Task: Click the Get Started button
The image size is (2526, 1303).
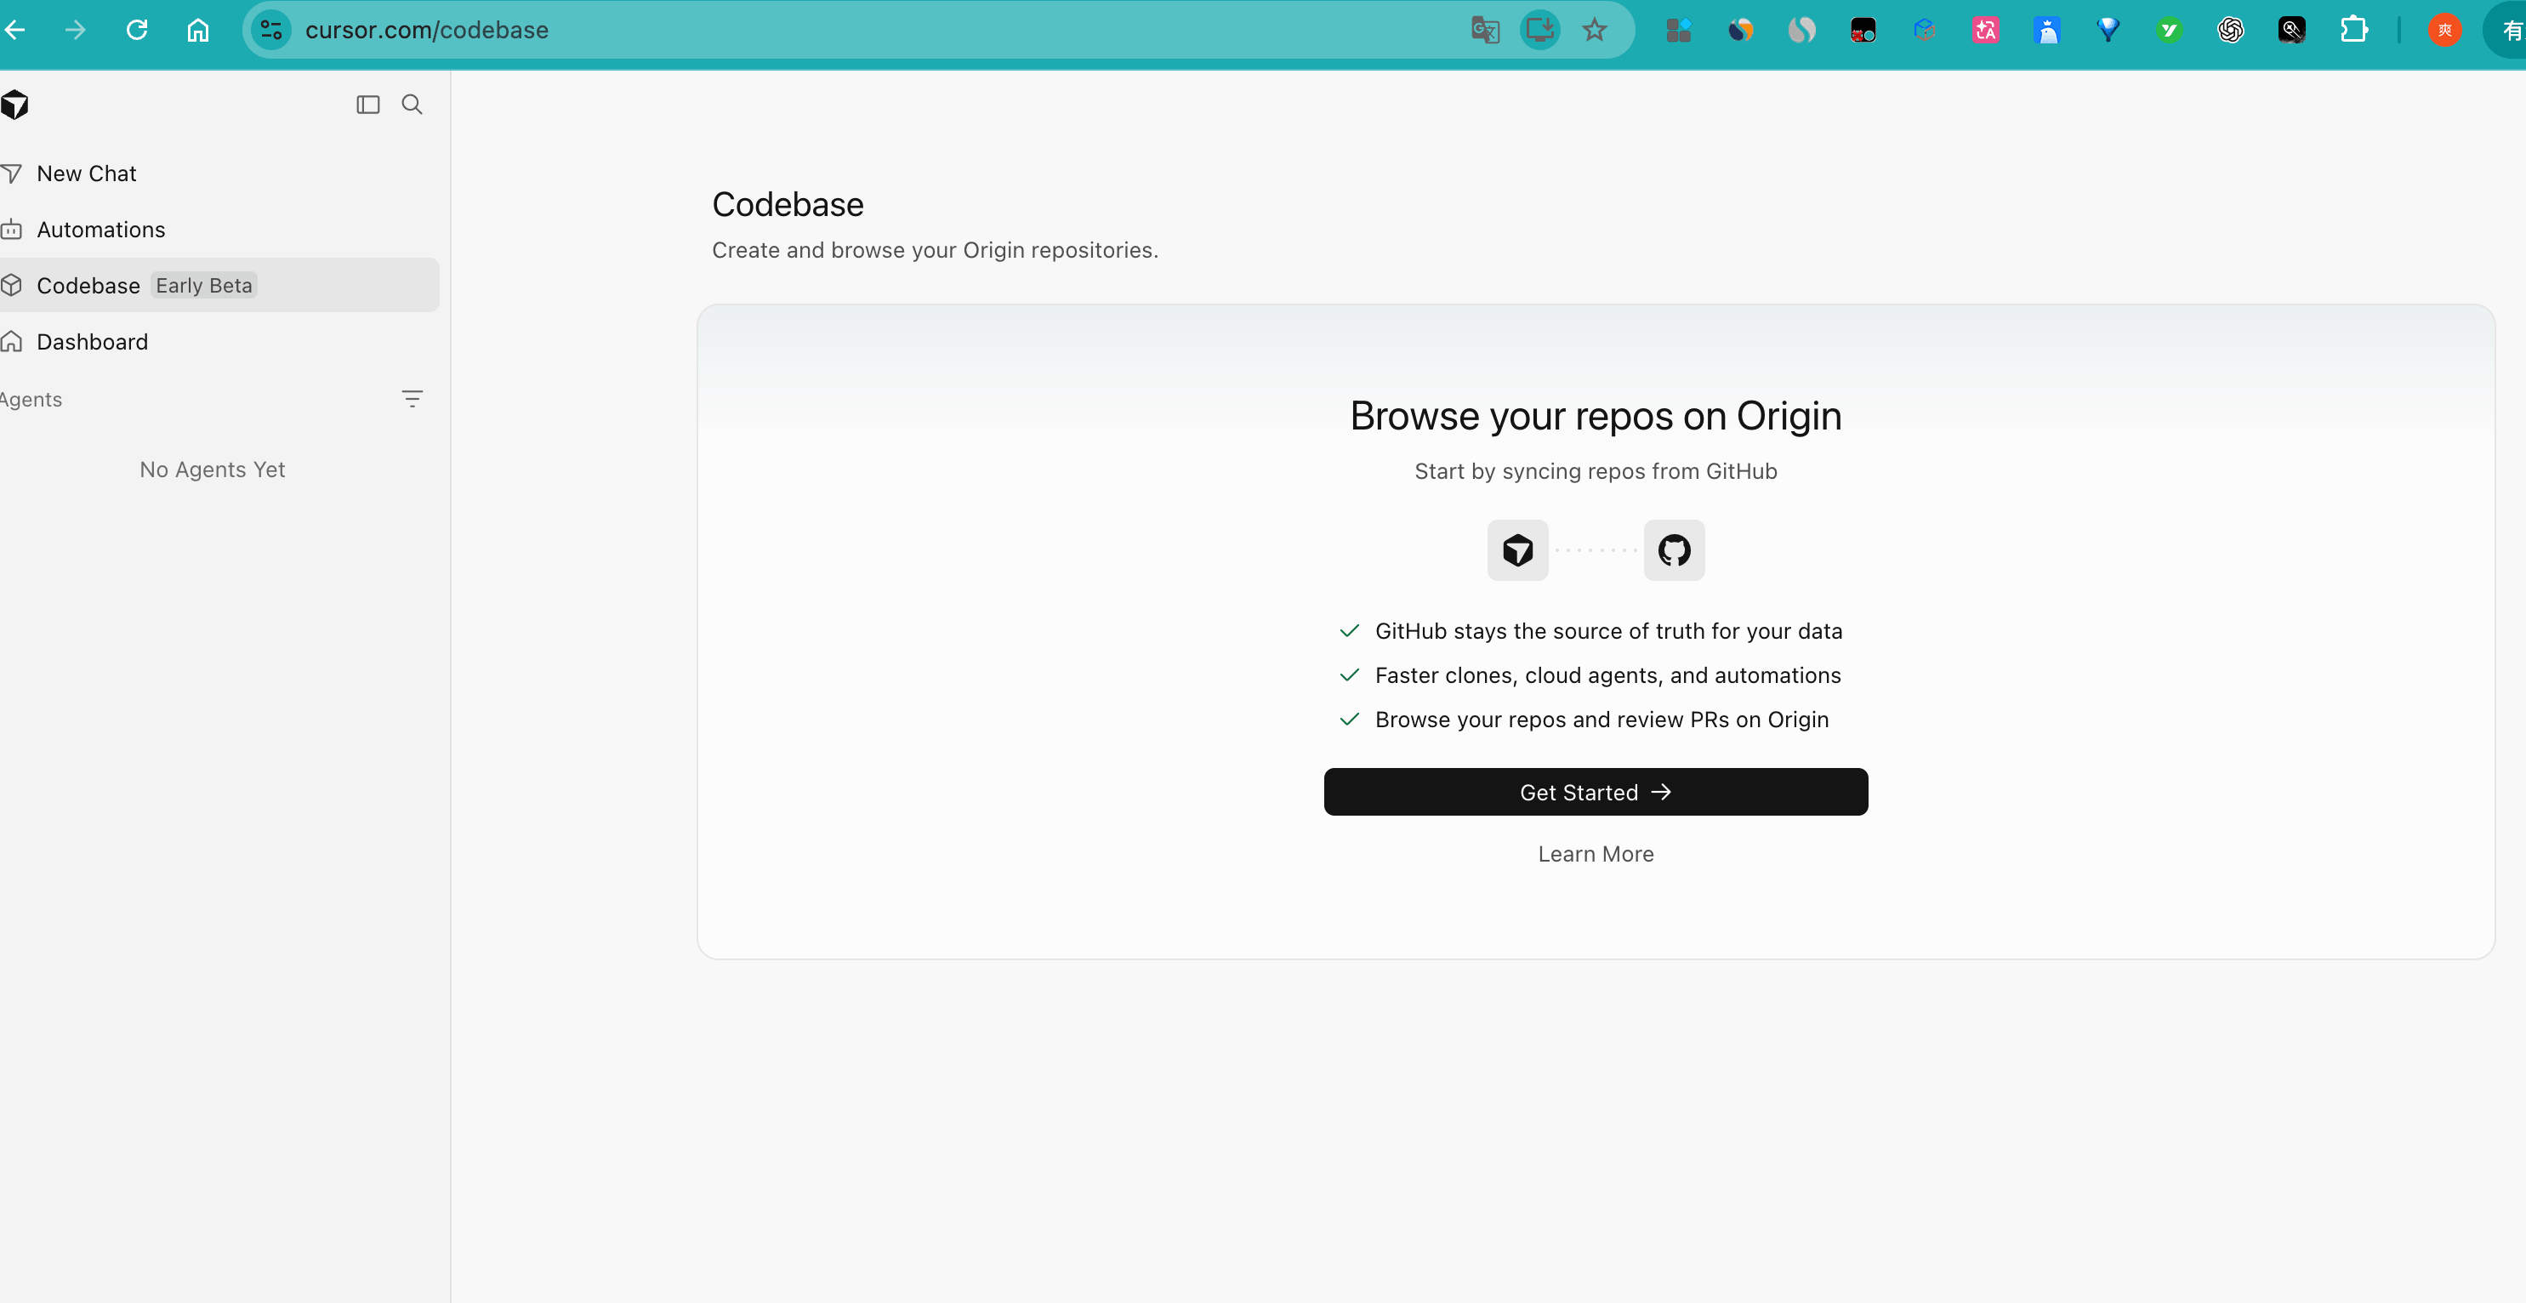Action: point(1596,792)
